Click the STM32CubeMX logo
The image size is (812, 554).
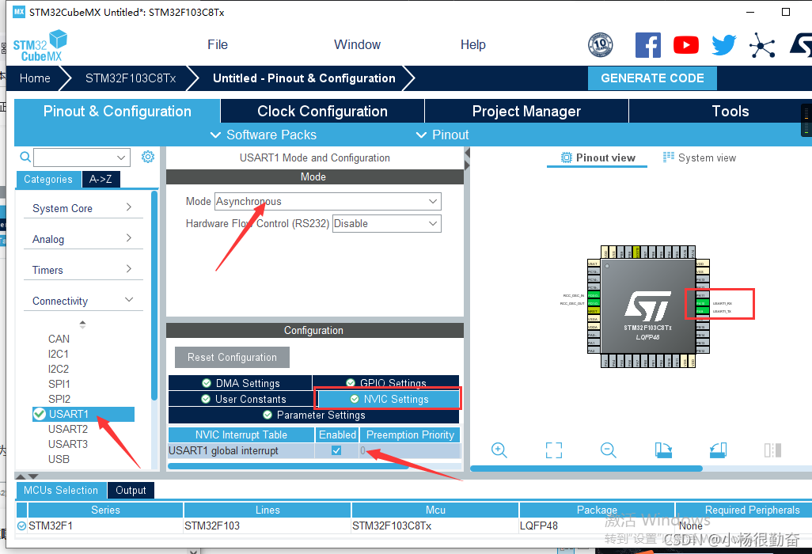tap(40, 46)
